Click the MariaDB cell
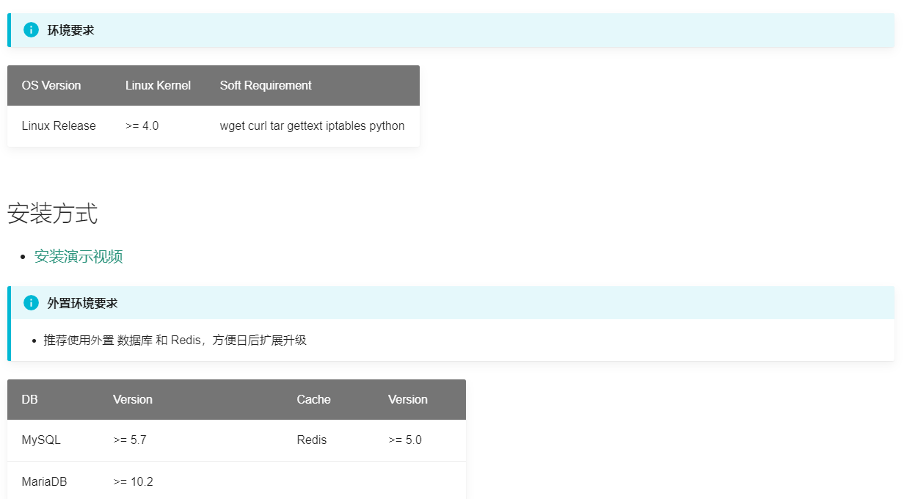 (x=44, y=482)
